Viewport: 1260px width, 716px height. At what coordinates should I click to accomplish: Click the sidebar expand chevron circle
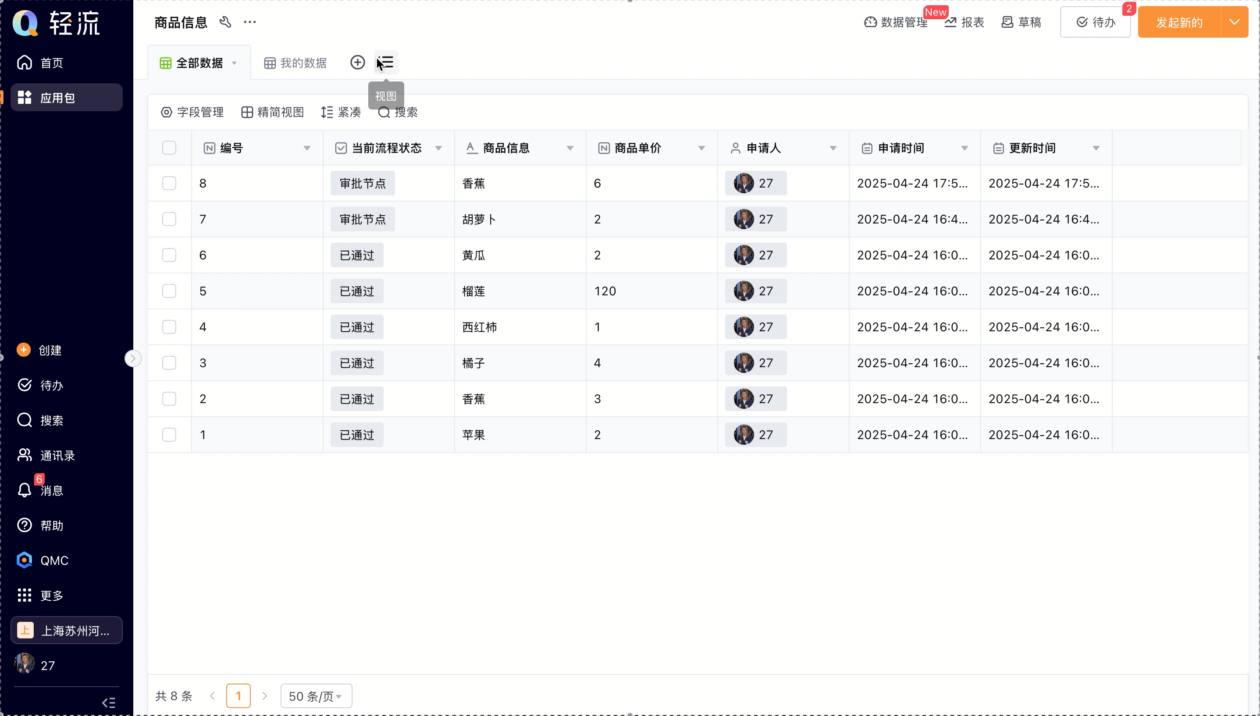click(x=133, y=358)
